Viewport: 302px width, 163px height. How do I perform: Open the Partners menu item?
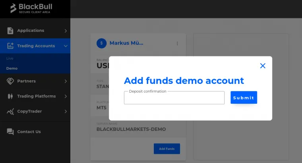35,81
